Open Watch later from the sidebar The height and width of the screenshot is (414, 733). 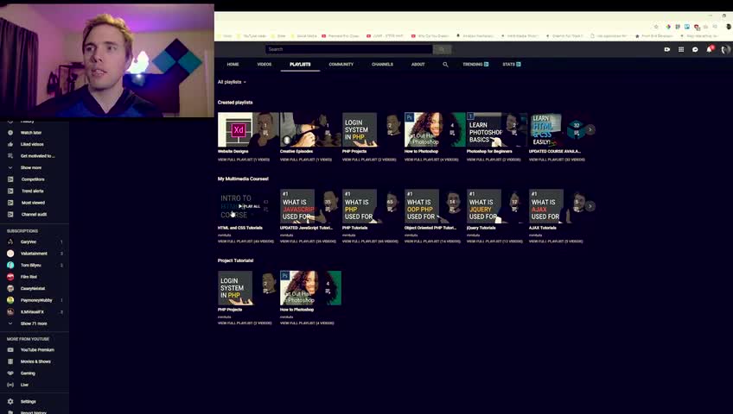(x=31, y=133)
